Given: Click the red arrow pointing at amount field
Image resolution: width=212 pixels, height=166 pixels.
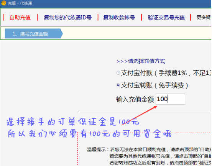Looking at the screenshot, I should (139, 115).
